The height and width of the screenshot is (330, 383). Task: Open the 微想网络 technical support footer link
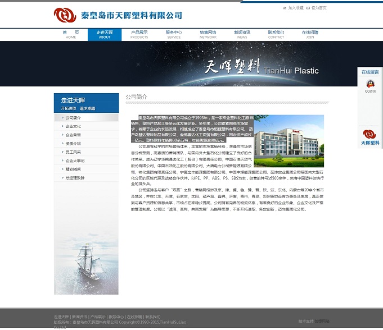322,321
